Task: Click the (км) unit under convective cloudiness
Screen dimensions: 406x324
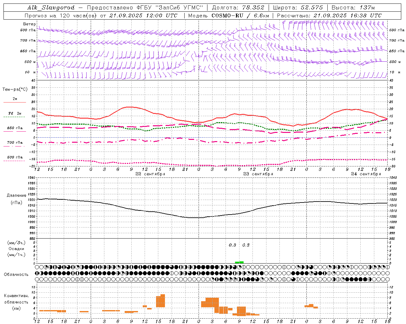Action: 16,308
